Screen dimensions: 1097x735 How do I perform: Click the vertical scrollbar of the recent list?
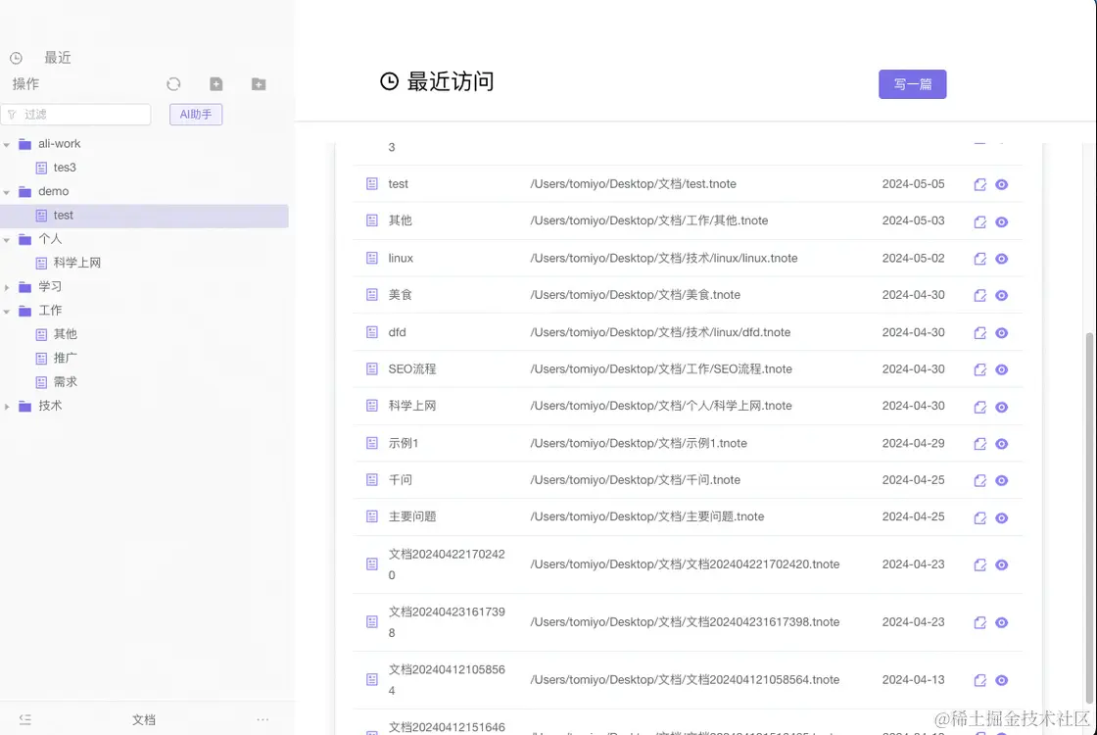point(1088,518)
